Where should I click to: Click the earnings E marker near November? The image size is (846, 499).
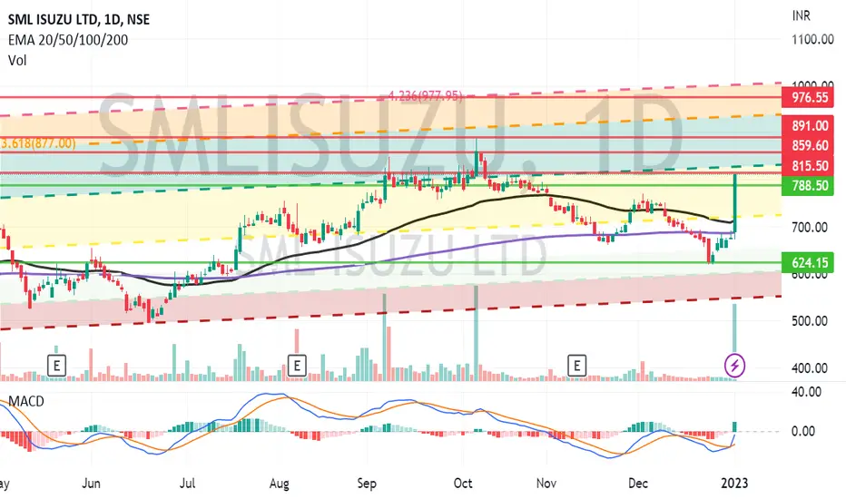tap(576, 366)
